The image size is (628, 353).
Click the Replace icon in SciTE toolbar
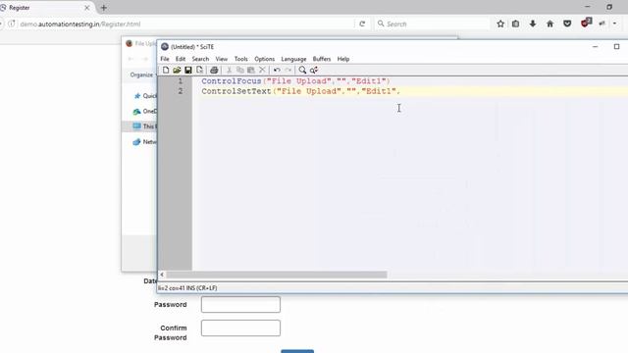pyautogui.click(x=314, y=70)
